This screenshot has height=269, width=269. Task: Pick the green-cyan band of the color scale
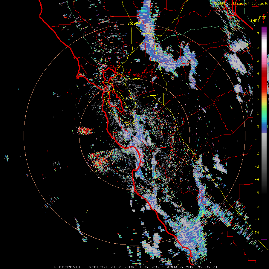[x=264, y=116]
